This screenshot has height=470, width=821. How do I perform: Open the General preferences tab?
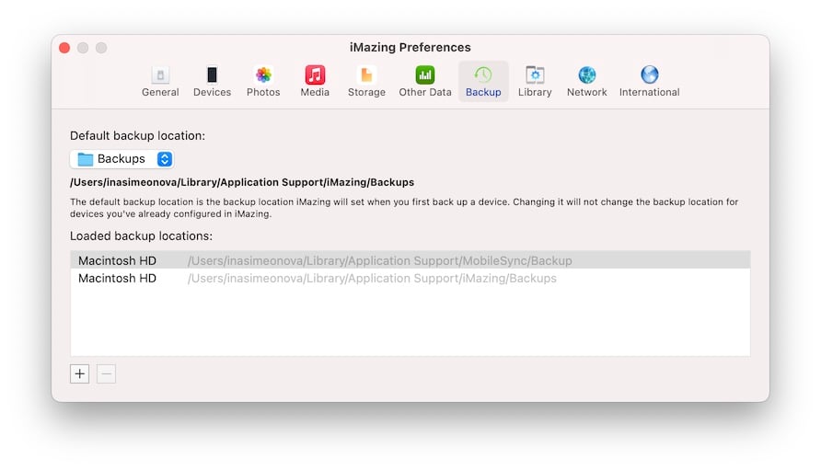click(160, 82)
